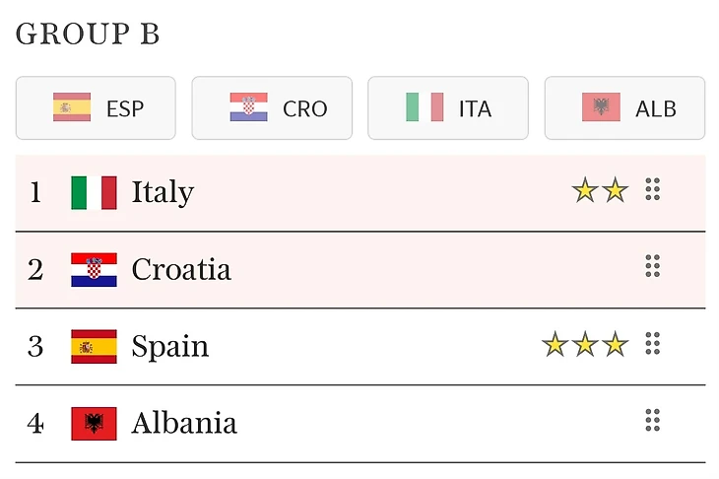
Task: Click the drag handle on Spain row
Action: coord(652,343)
